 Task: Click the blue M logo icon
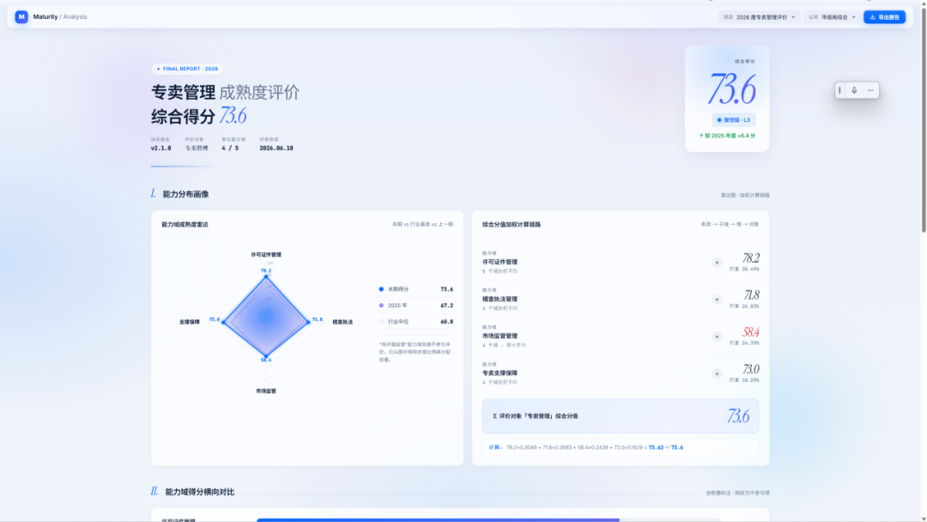pos(21,16)
